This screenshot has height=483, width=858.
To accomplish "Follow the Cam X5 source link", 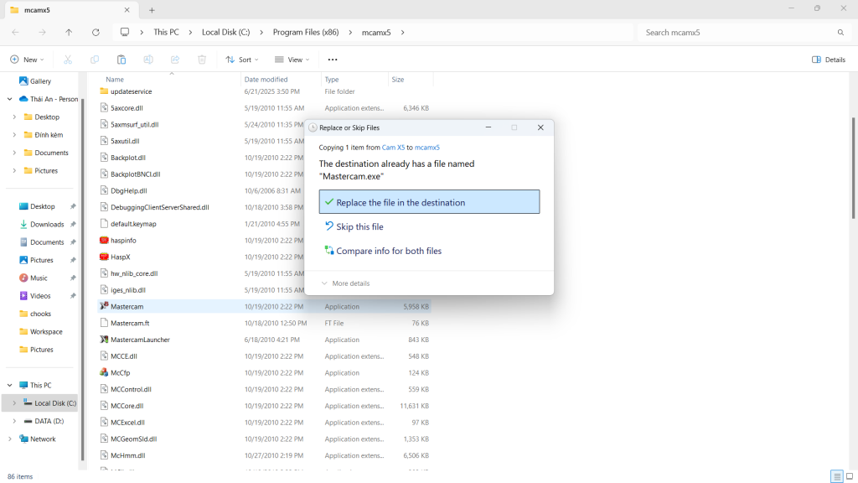I will point(394,148).
